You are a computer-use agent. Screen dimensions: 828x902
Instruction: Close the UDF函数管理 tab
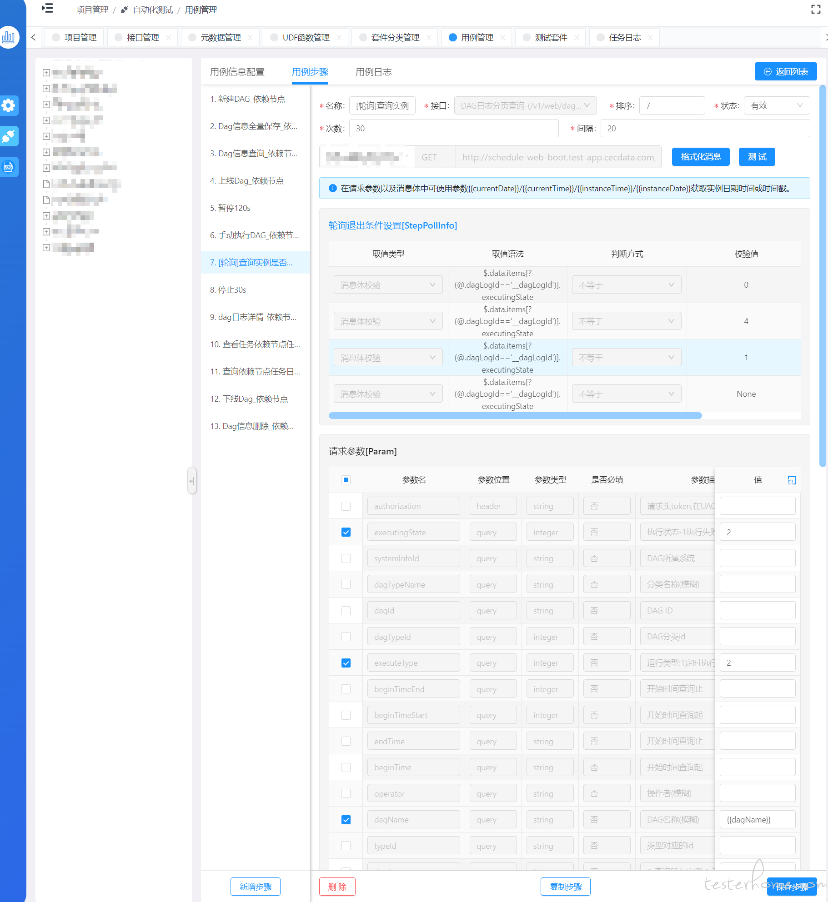339,37
